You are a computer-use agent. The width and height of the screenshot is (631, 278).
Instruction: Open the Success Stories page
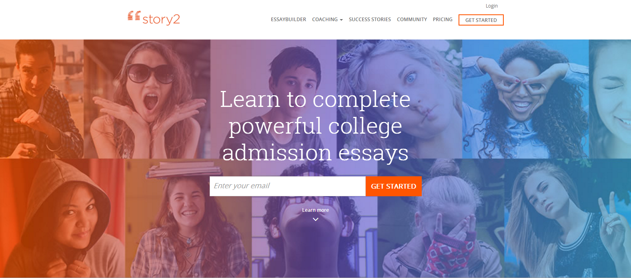point(370,19)
